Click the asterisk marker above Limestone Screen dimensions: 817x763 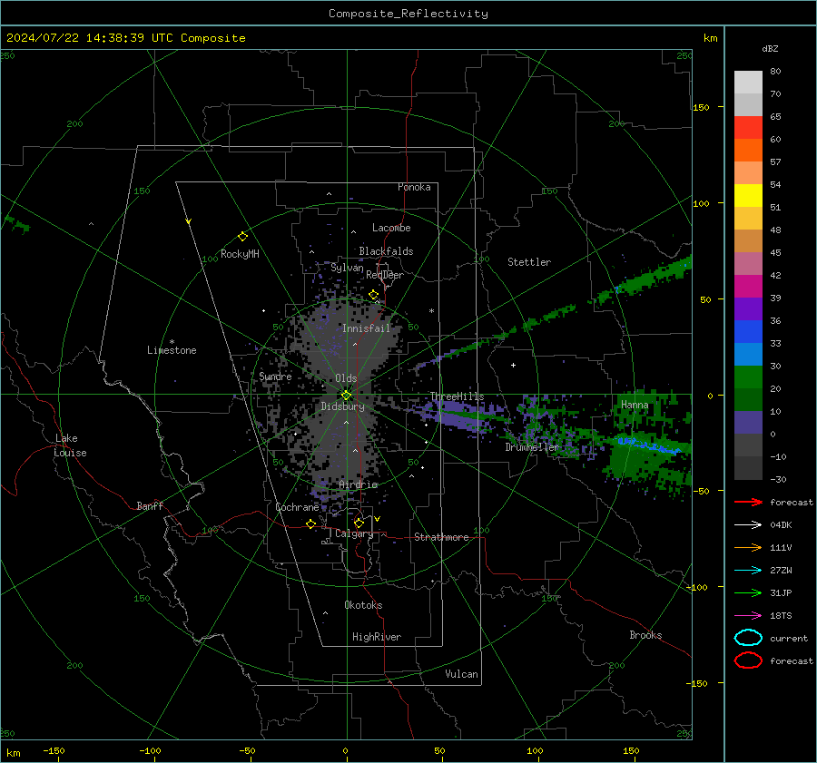pyautogui.click(x=172, y=342)
